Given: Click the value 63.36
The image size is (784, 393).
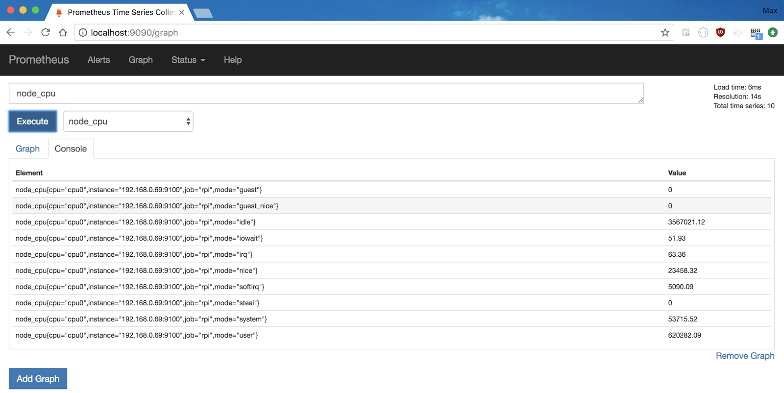Looking at the screenshot, I should (677, 254).
